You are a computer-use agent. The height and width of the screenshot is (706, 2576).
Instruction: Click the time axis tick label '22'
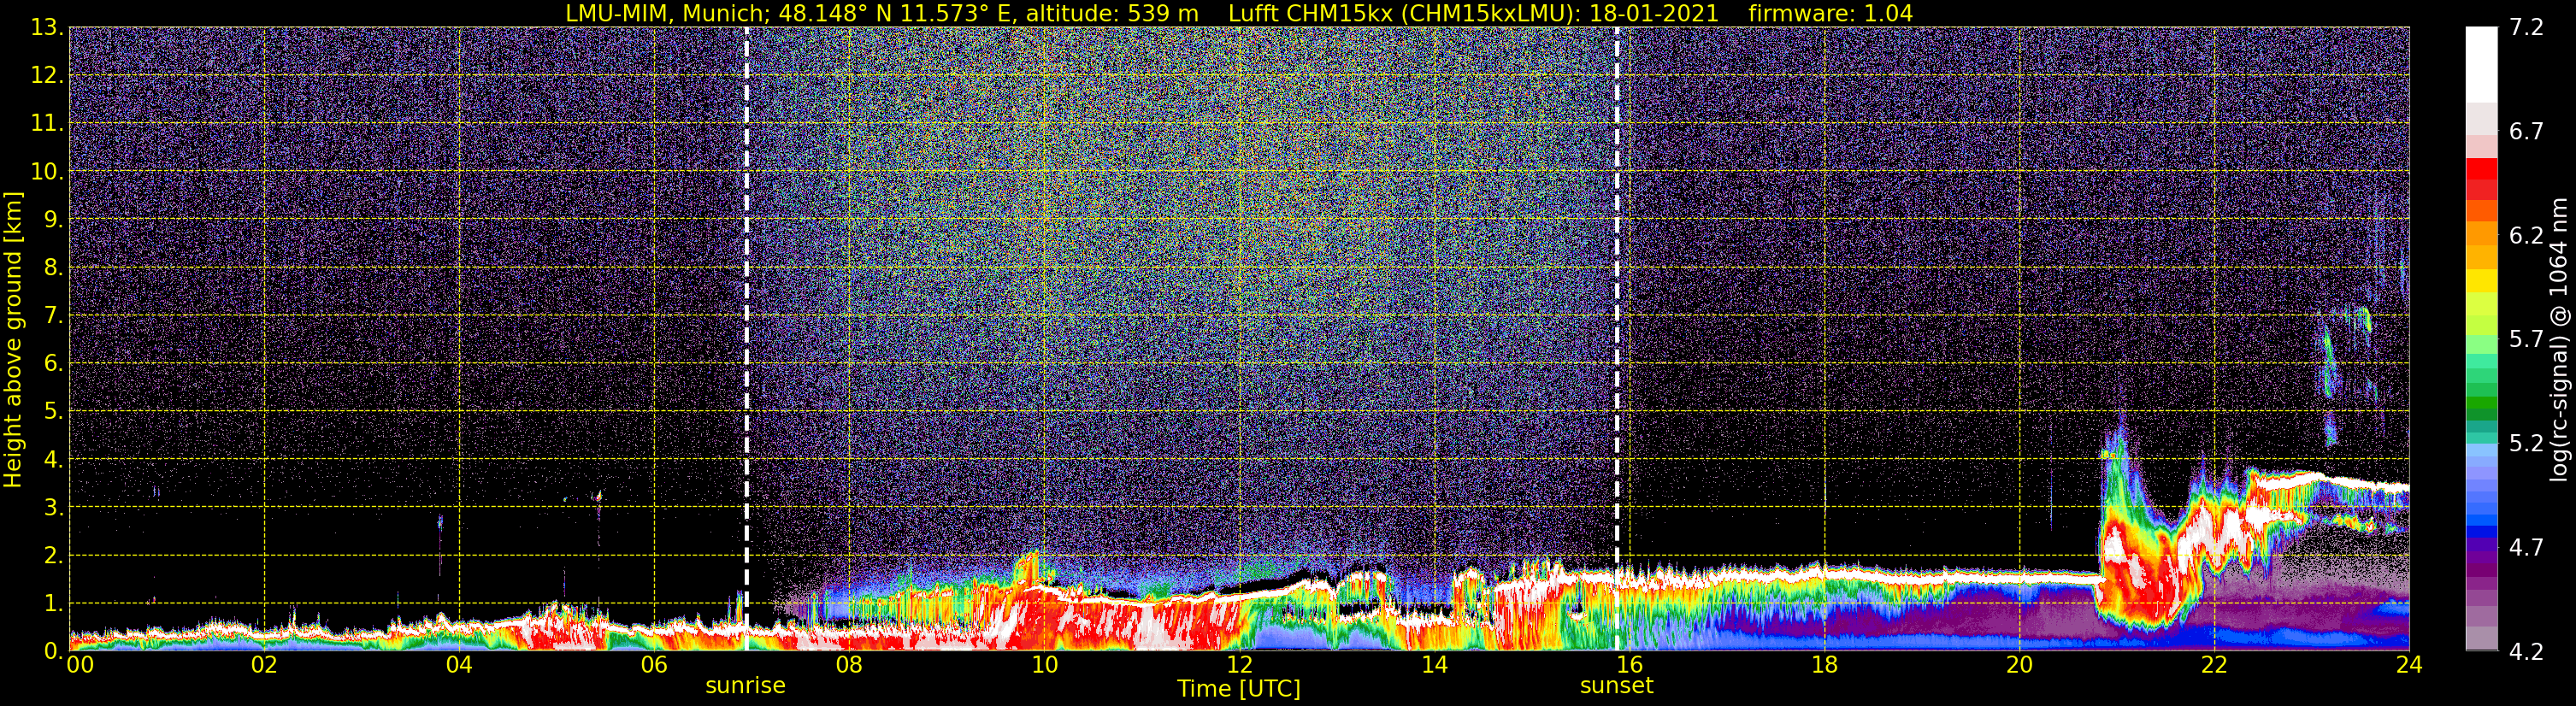tap(2214, 666)
